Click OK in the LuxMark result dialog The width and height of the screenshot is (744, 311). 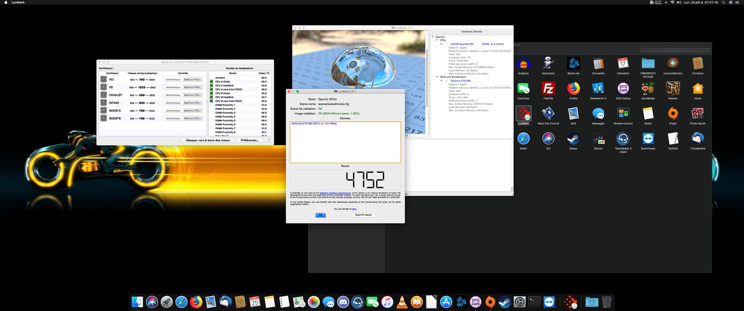[x=320, y=215]
